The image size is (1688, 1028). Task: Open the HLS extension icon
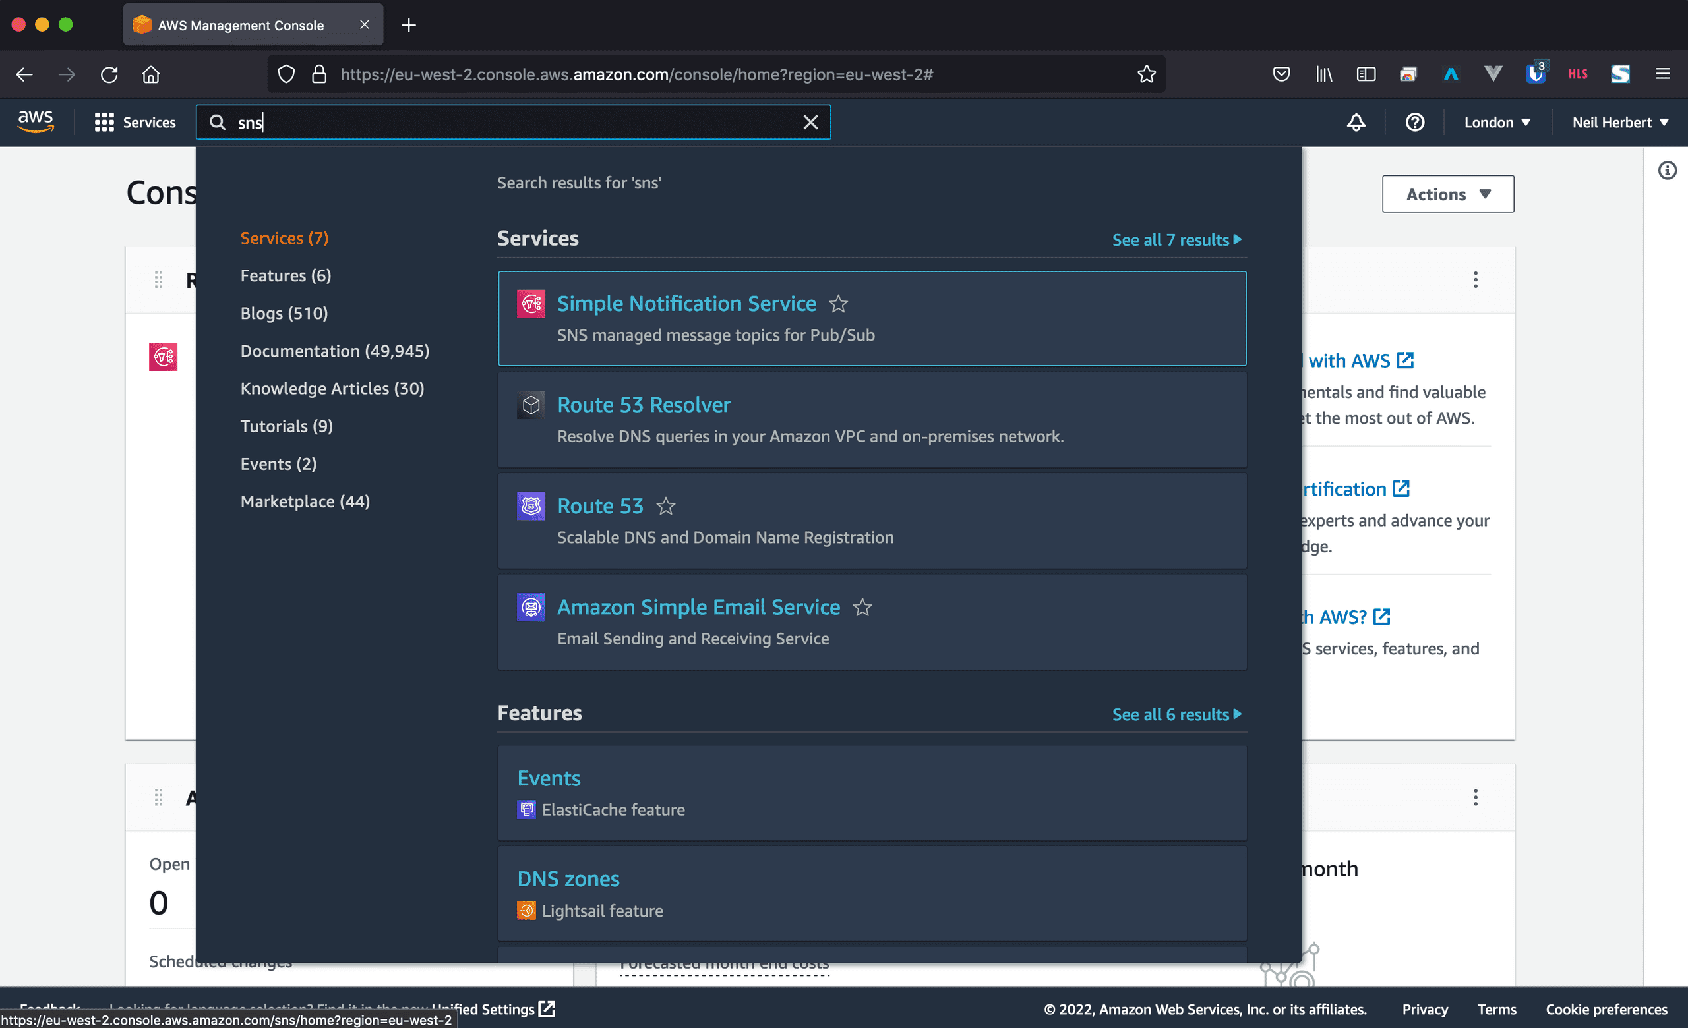tap(1578, 74)
